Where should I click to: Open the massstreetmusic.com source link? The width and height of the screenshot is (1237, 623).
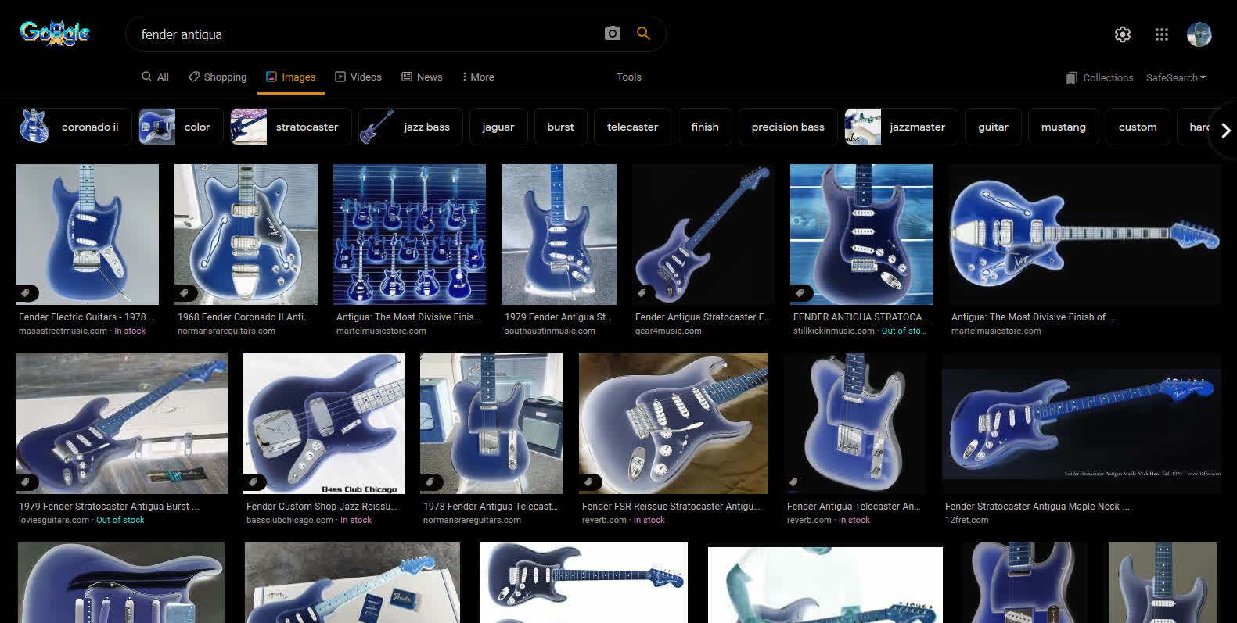pos(63,331)
